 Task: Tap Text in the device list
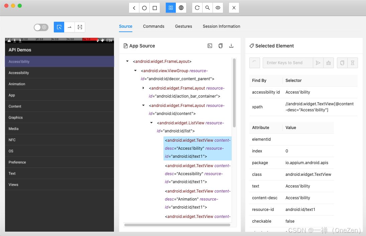coord(59,173)
